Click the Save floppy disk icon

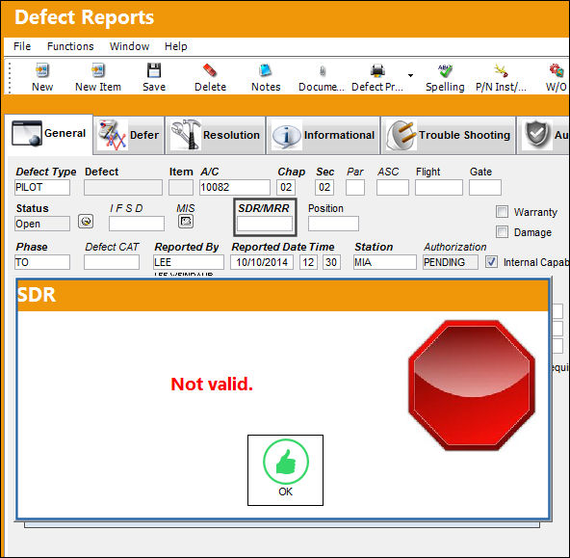tap(154, 70)
